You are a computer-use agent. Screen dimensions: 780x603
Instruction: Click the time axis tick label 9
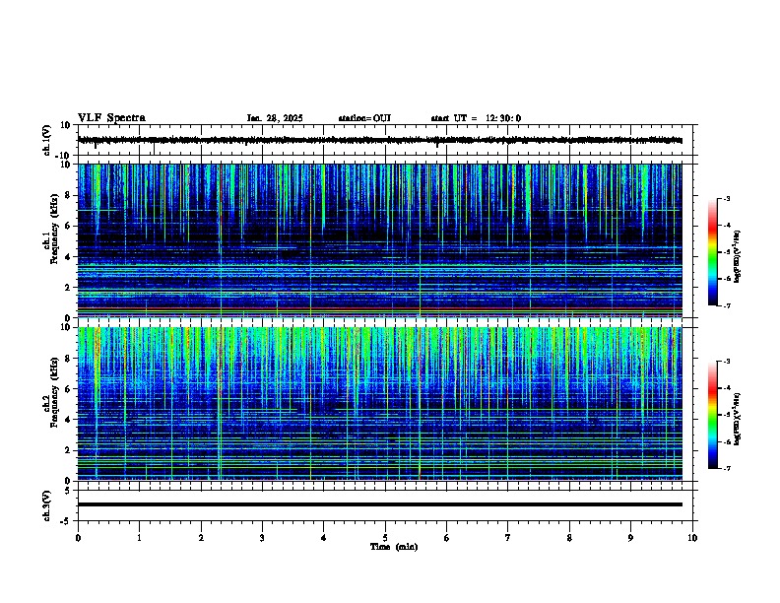631,538
